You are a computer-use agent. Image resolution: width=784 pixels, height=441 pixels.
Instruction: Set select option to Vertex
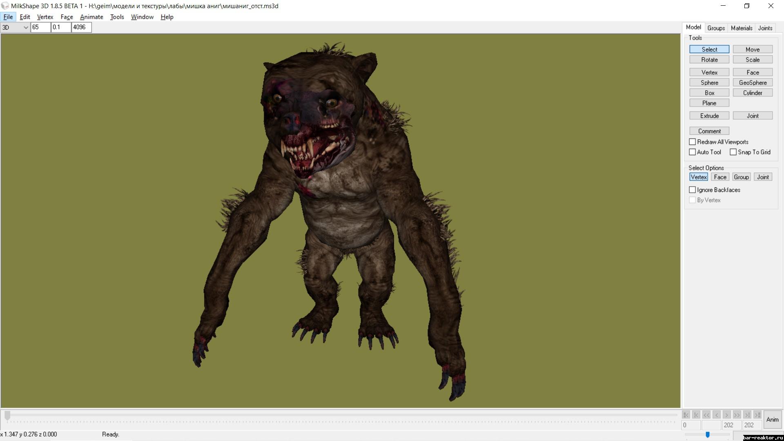coord(699,177)
